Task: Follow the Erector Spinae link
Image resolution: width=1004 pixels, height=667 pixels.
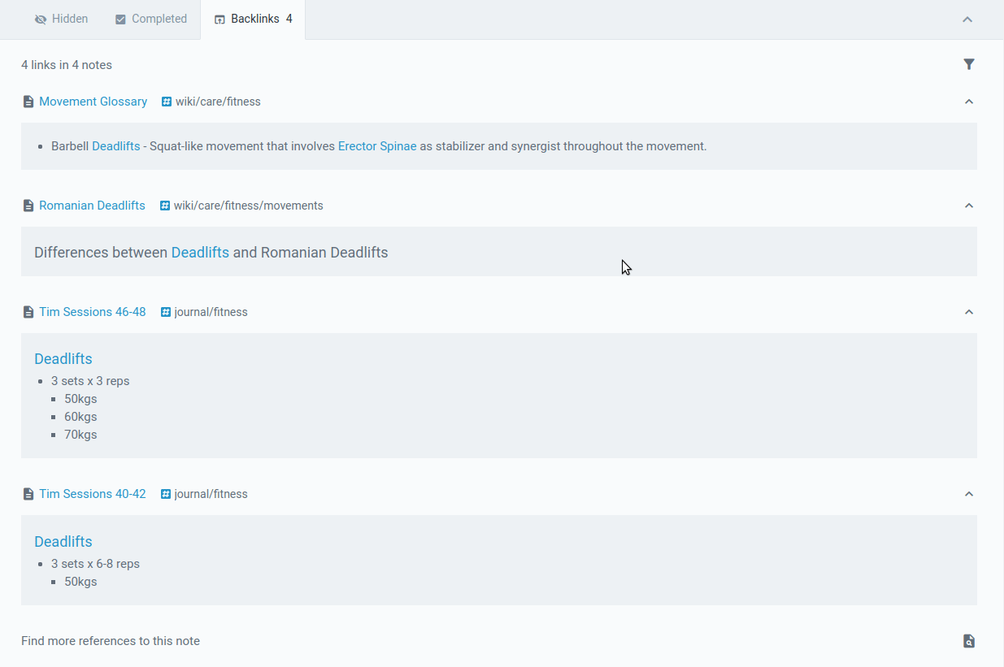Action: (x=377, y=146)
